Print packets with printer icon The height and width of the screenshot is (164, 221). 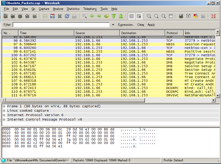click(74, 16)
